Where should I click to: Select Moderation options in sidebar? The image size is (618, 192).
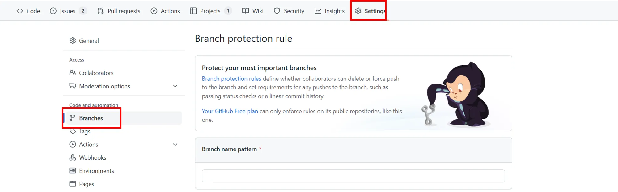[x=104, y=86]
